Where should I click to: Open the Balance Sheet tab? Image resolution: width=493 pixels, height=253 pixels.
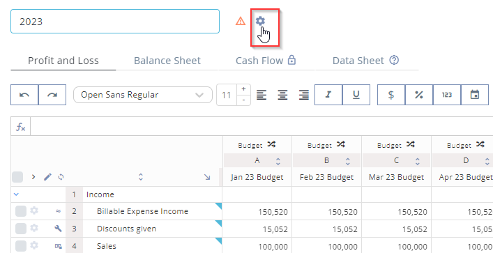point(167,61)
